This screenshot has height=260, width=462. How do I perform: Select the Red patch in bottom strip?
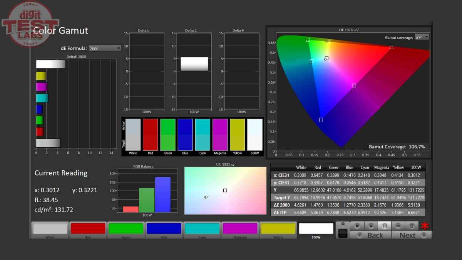88,229
